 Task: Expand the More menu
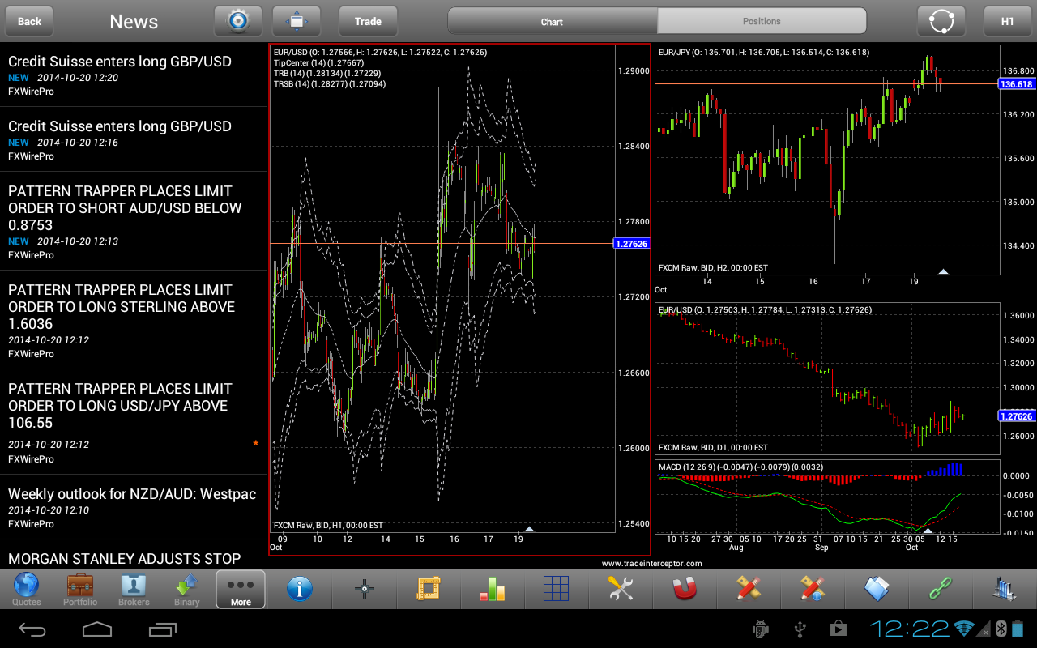pos(241,589)
